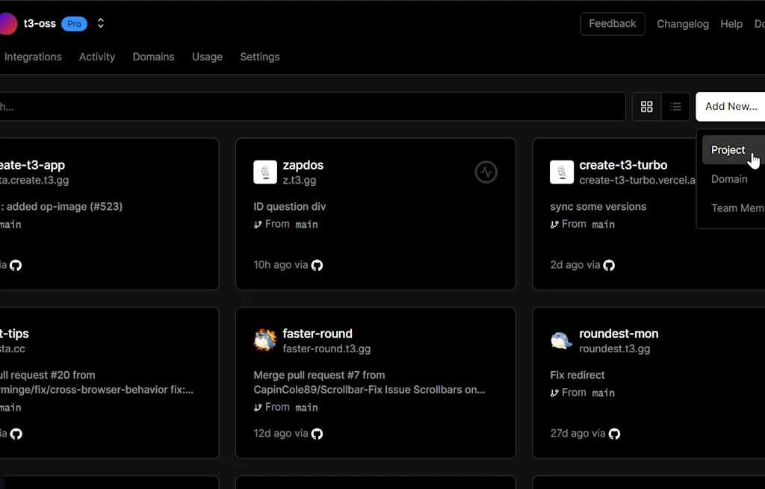Click the faster-round branch icon
The width and height of the screenshot is (765, 489).
(258, 407)
